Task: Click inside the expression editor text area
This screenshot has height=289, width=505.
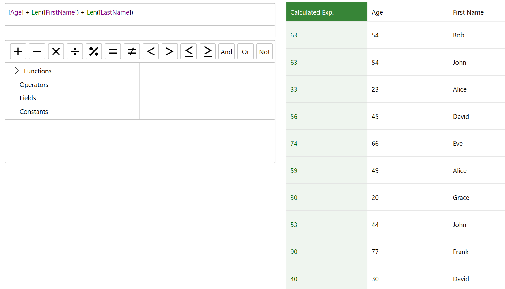Action: (x=140, y=14)
